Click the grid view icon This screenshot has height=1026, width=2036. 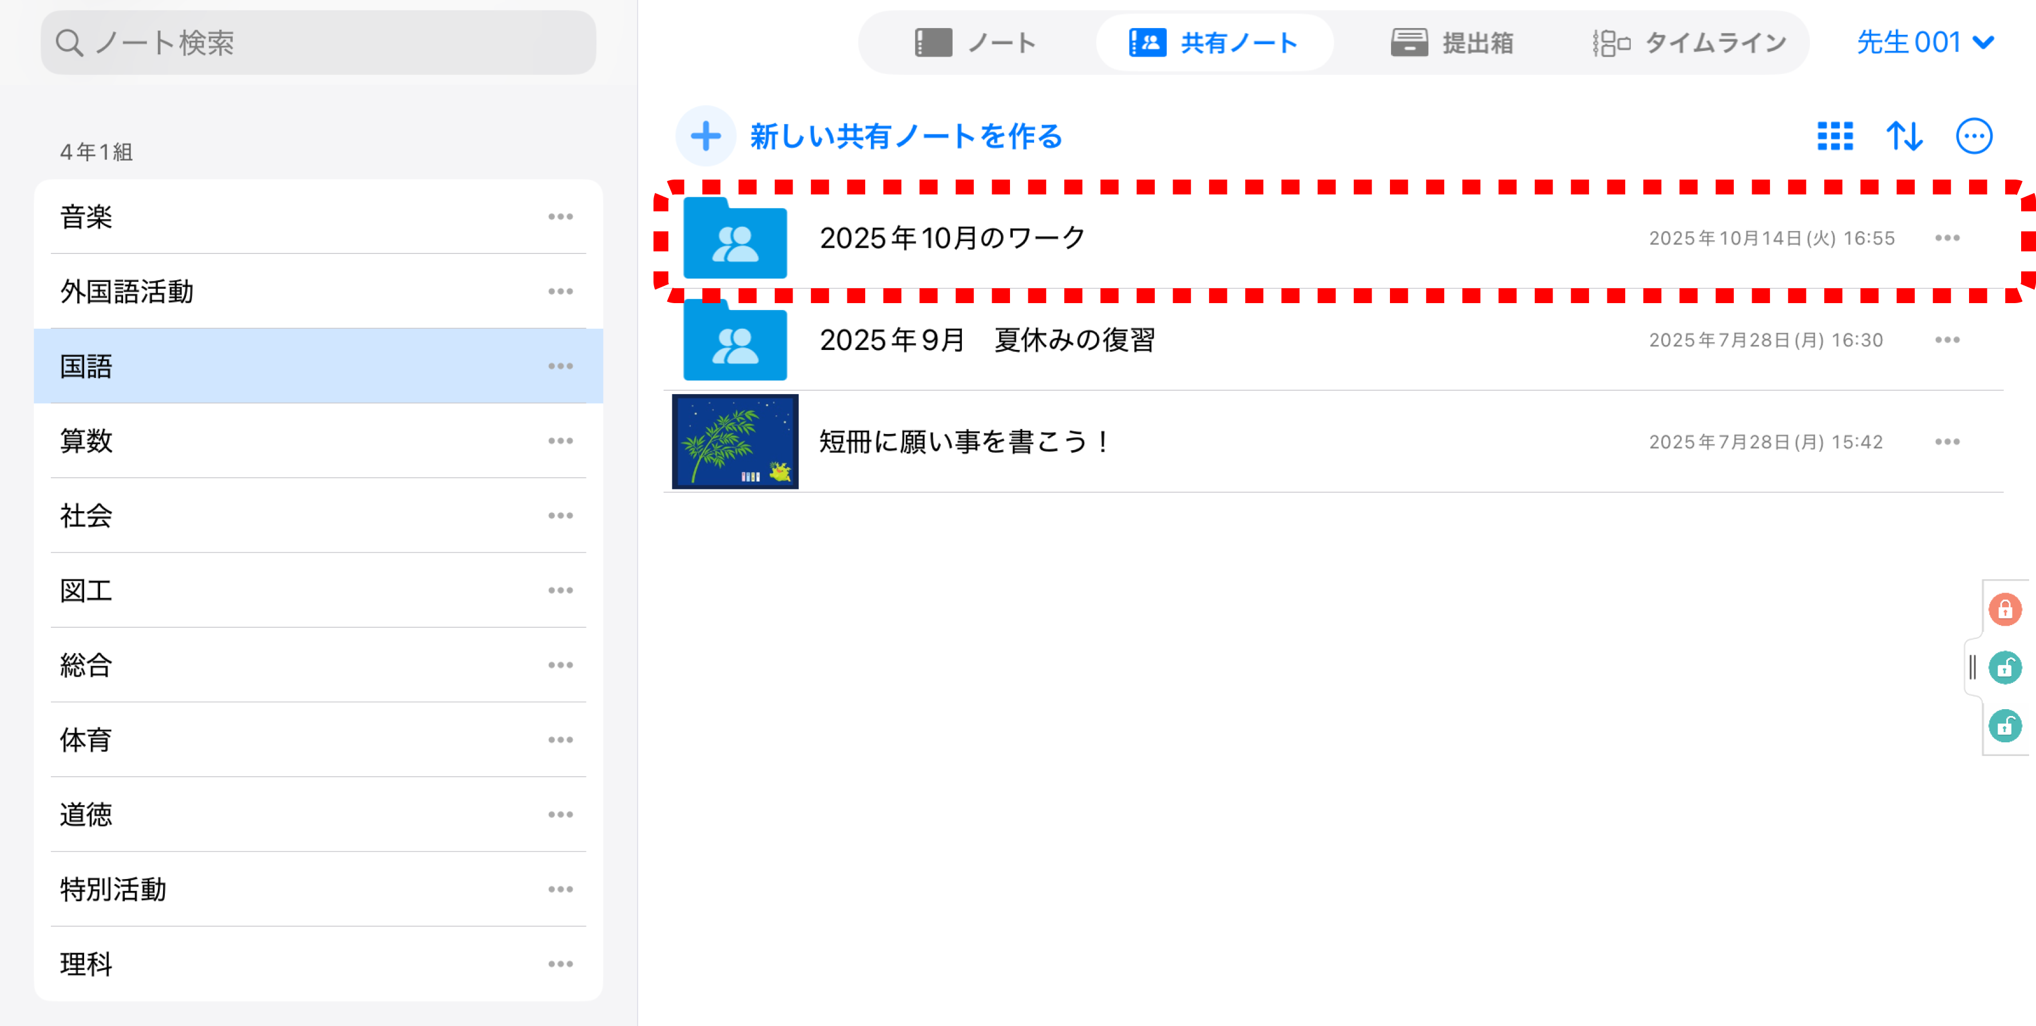click(x=1835, y=136)
